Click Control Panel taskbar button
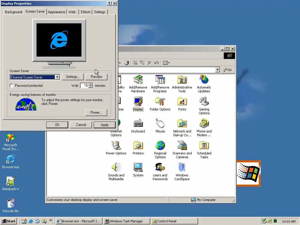The width and height of the screenshot is (300, 225). pos(174,221)
